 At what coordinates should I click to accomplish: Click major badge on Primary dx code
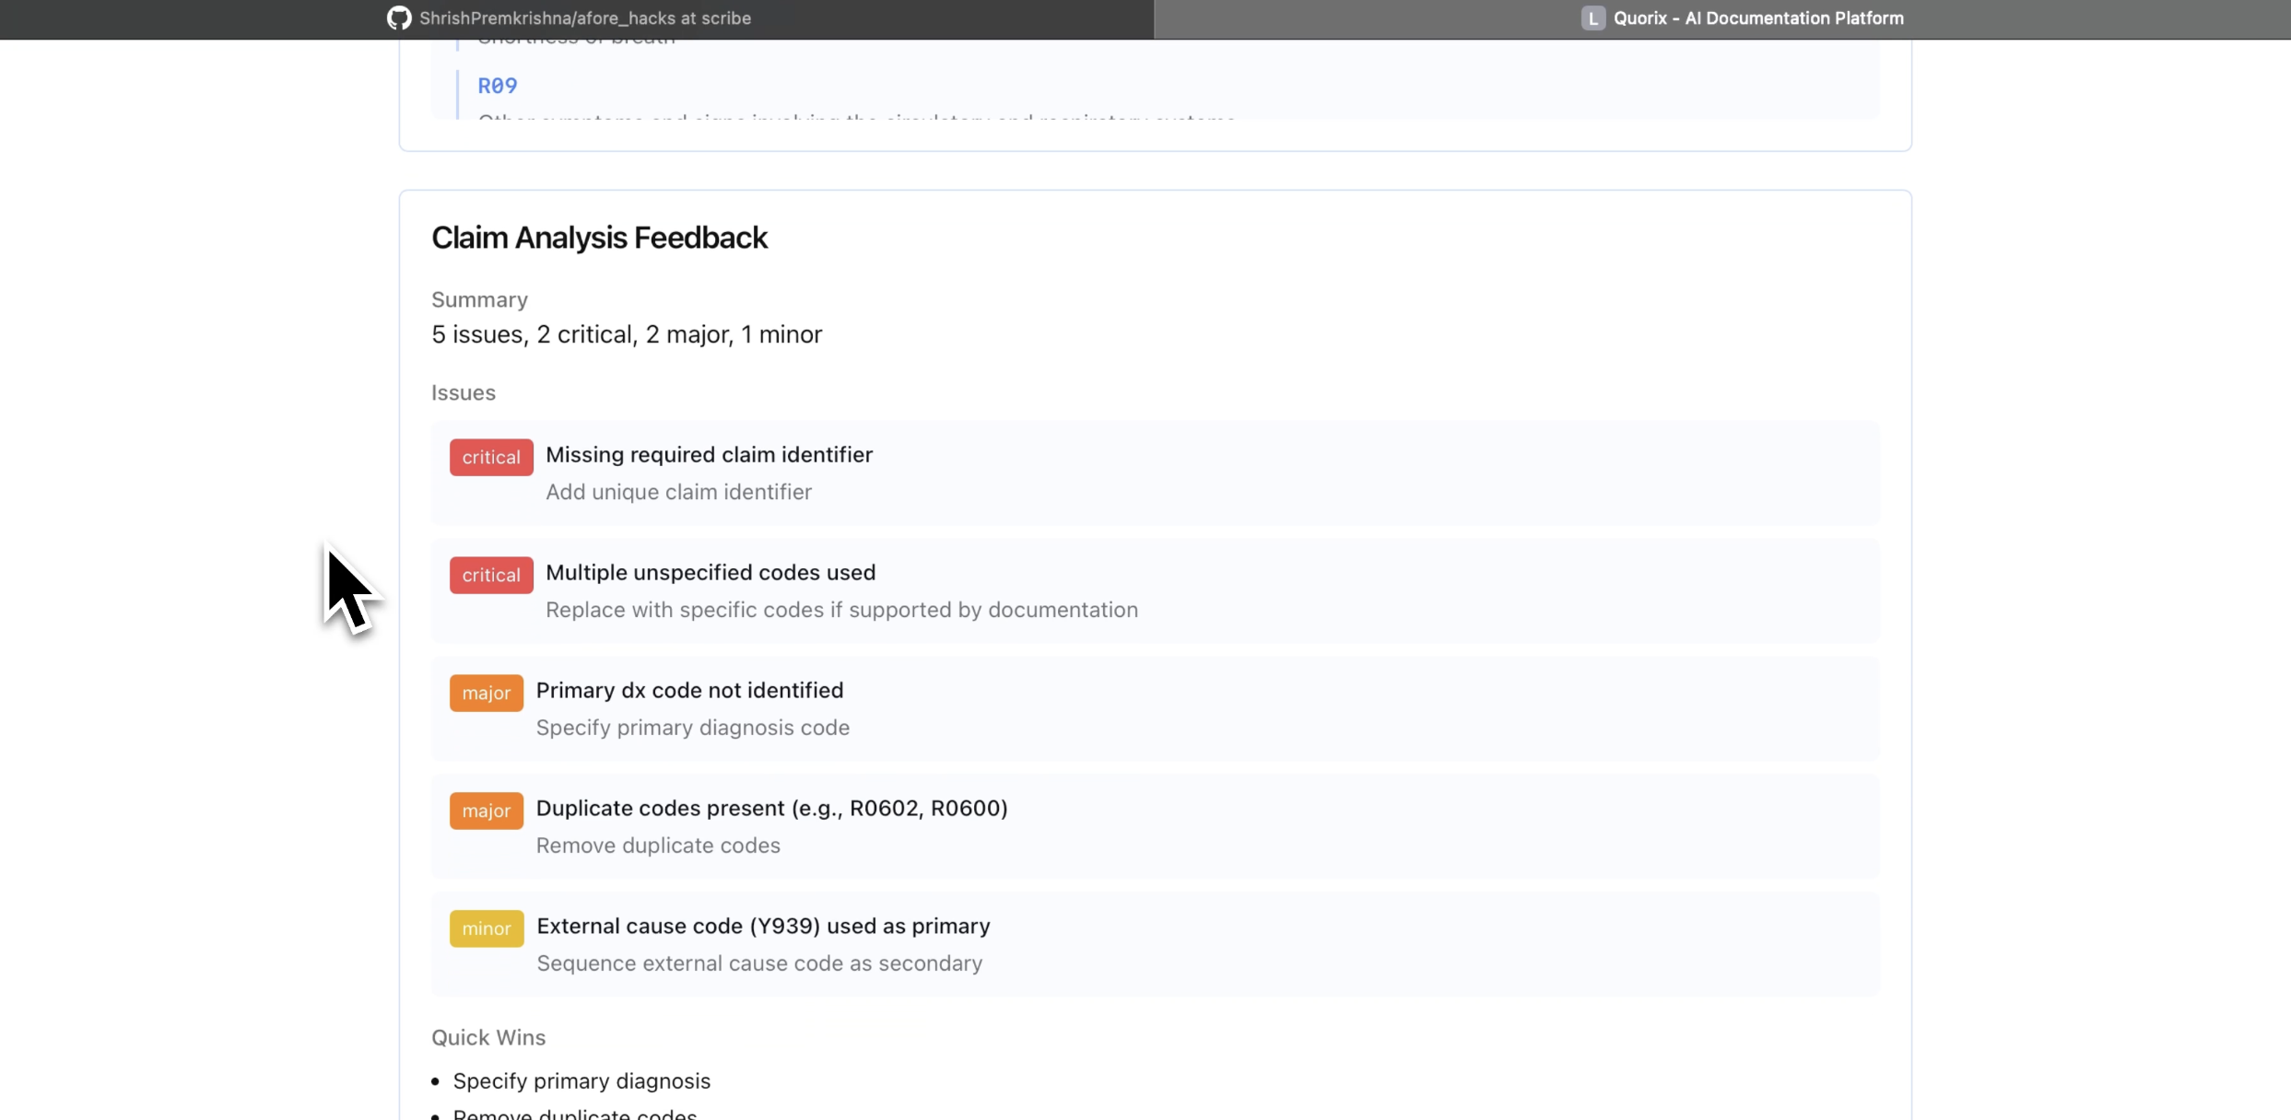[486, 694]
